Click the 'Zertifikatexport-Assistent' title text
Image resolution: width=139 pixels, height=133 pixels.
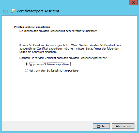point(38,11)
